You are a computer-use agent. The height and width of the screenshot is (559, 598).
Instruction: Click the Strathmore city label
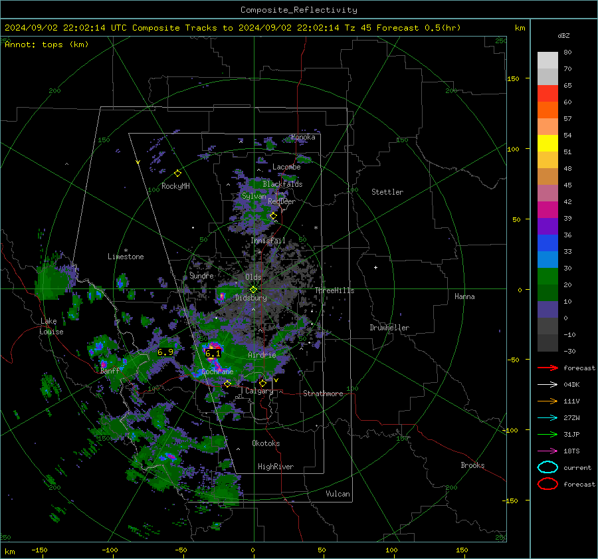(x=323, y=393)
